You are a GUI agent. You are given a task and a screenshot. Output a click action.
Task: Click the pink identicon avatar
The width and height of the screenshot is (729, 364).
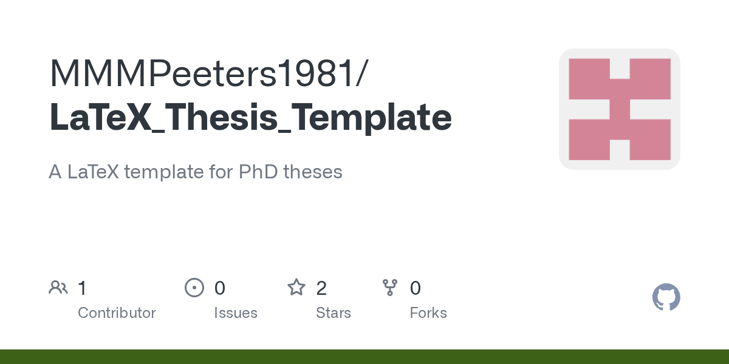pyautogui.click(x=620, y=109)
